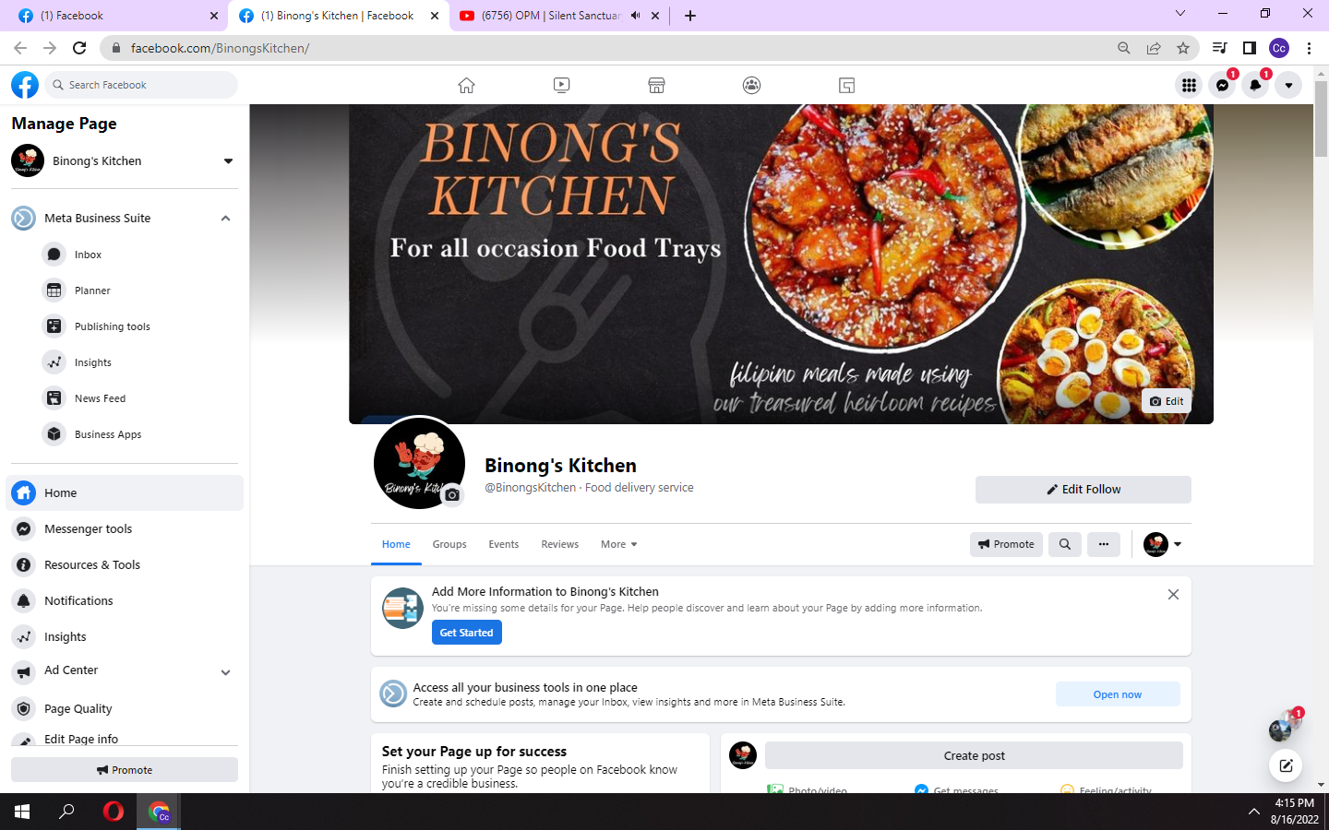The image size is (1329, 830).
Task: Click Promote button next to page tabs
Action: click(x=1006, y=544)
